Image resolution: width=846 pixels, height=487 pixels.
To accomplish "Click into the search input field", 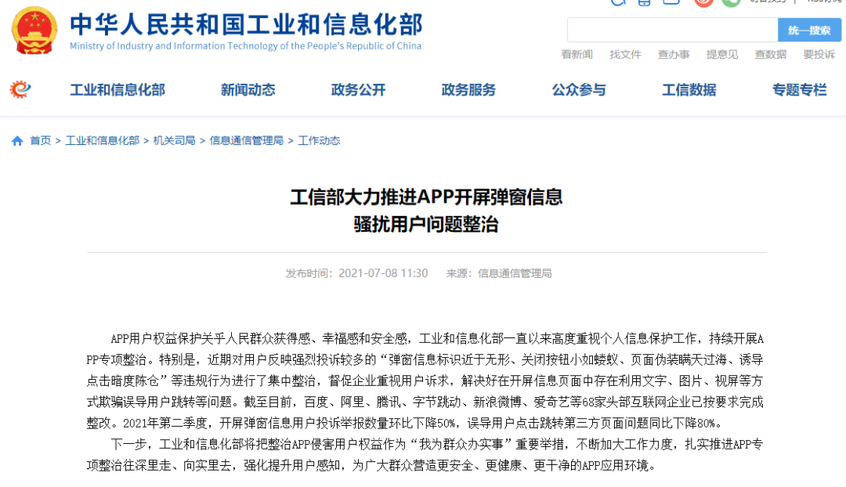I will tap(671, 31).
